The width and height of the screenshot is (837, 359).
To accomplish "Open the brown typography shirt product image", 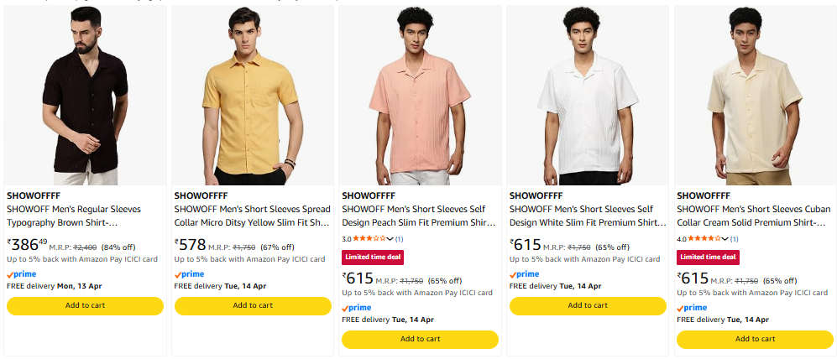I will (x=85, y=96).
